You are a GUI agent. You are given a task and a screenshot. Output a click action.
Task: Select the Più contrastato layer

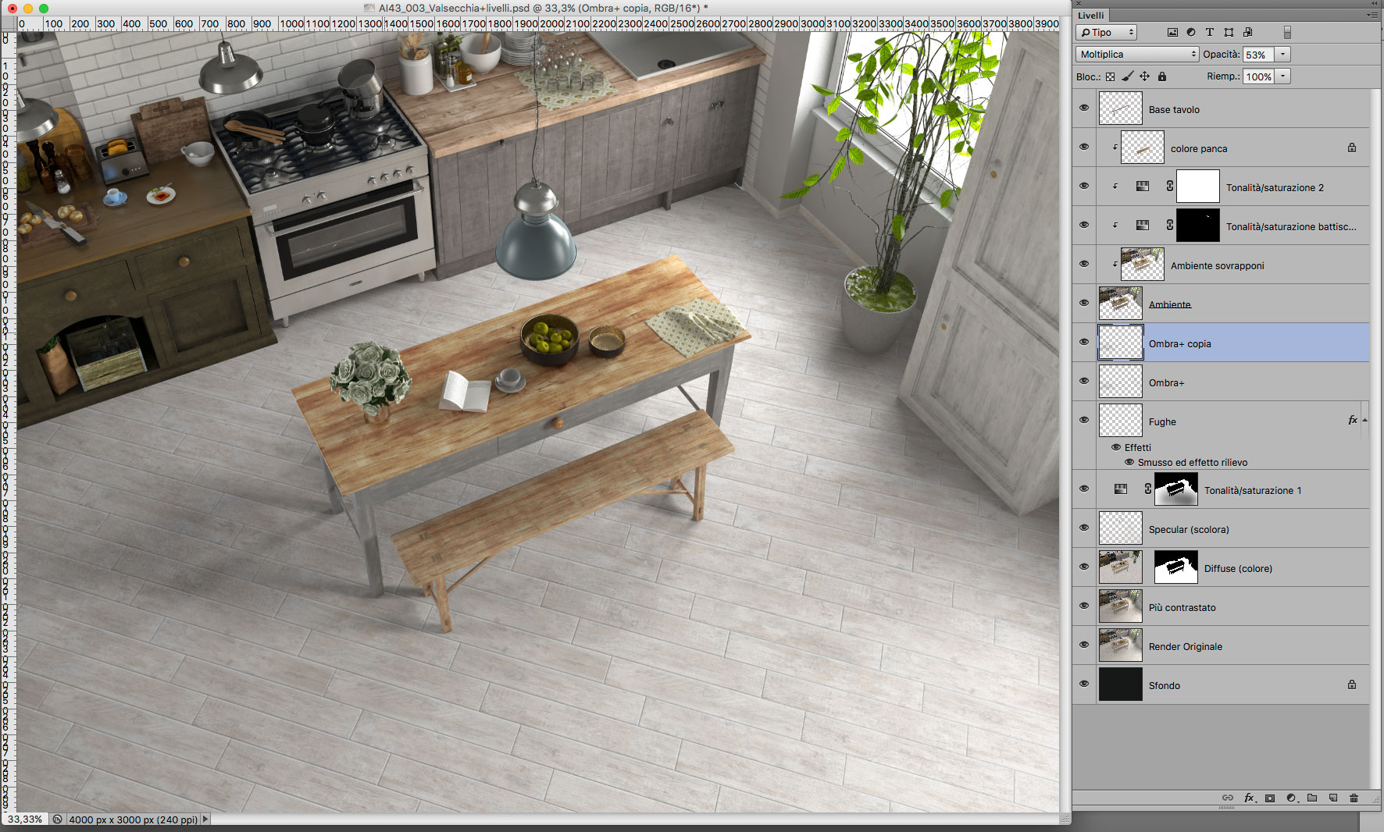coord(1233,606)
